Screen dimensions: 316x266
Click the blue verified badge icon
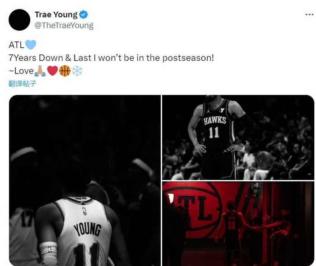pyautogui.click(x=84, y=14)
